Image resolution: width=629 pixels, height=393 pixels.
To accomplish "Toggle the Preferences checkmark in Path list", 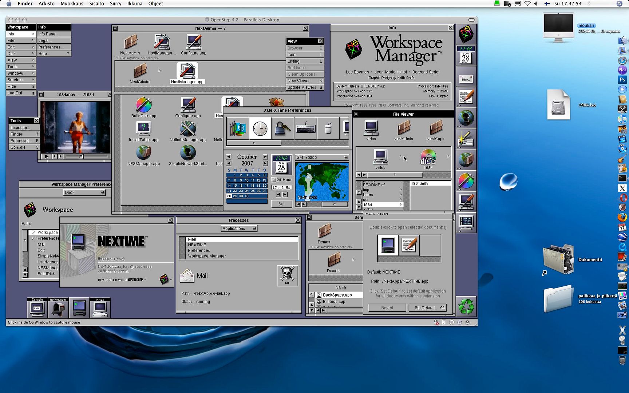I will coord(33,238).
